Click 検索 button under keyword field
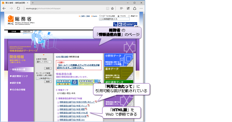This screenshot has width=232, height=122. pyautogui.click(x=48, y=82)
